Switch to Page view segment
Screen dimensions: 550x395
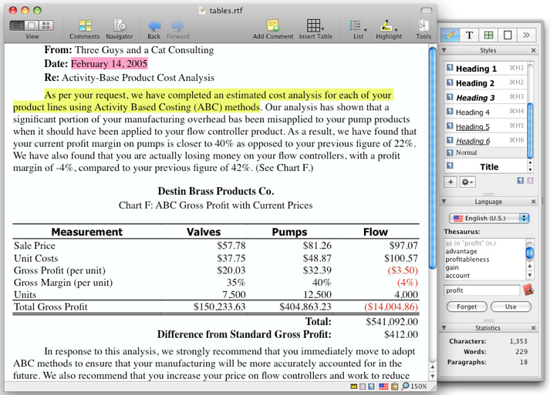(x=32, y=25)
